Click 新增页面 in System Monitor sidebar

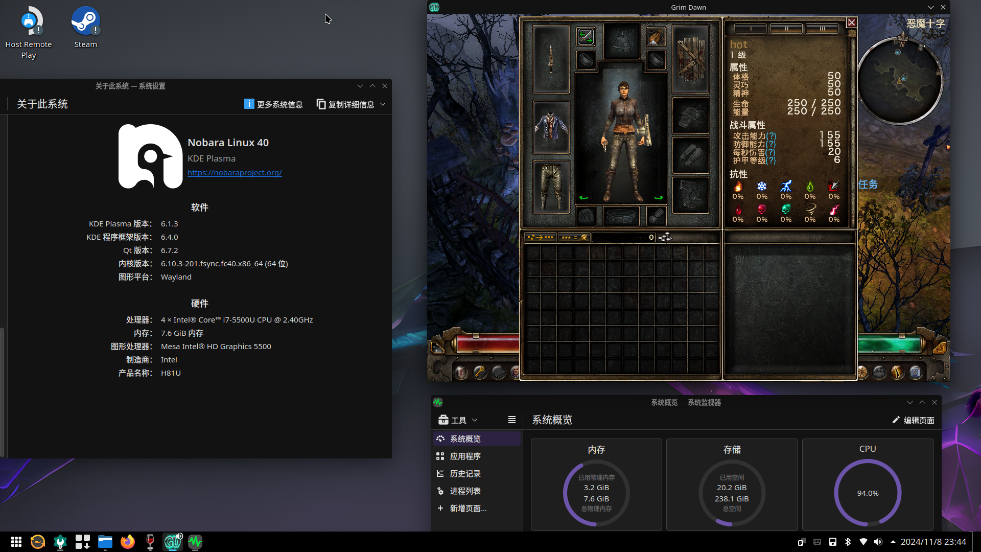click(476, 508)
